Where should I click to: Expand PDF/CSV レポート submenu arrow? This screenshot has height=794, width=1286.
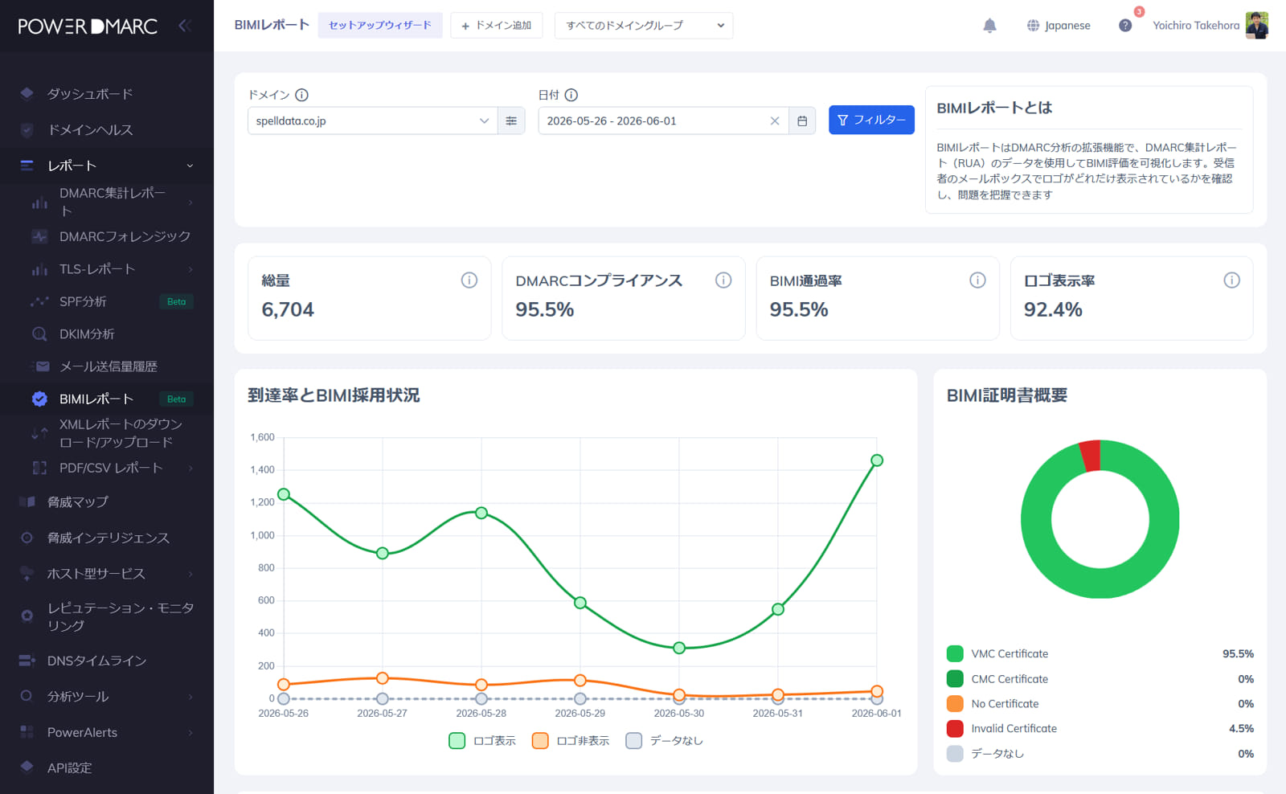coord(190,468)
